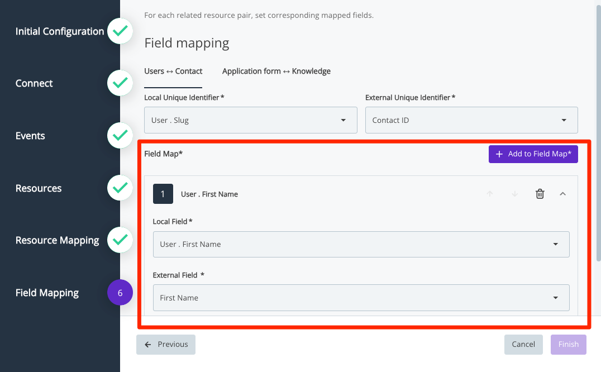Collapse the User . First Name entry

click(562, 194)
